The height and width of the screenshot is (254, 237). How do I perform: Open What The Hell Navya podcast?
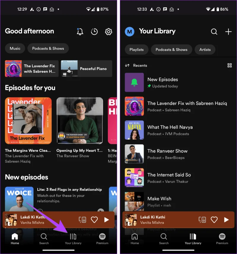tap(178, 130)
